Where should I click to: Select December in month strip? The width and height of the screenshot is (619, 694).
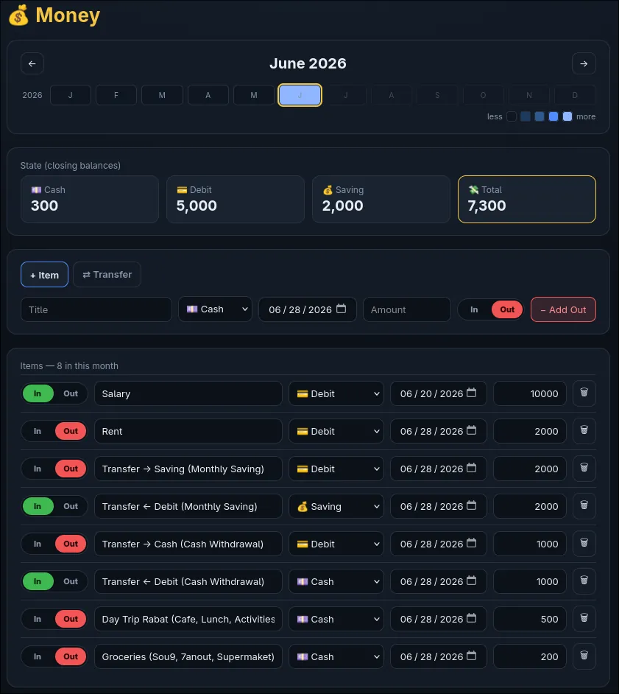click(x=575, y=95)
